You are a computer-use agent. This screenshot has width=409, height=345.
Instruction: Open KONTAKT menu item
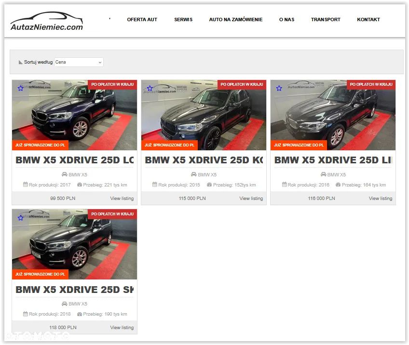[368, 20]
